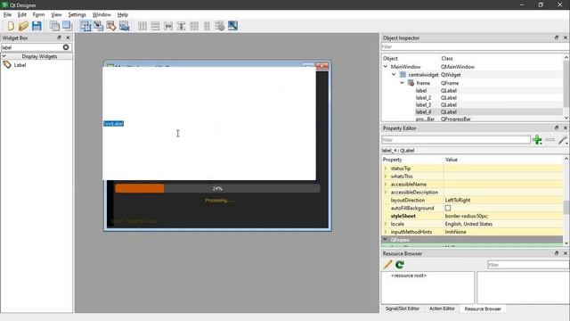Viewport: 570px width, 321px height.
Task: Clear the Widget Box search filter
Action: [x=66, y=47]
